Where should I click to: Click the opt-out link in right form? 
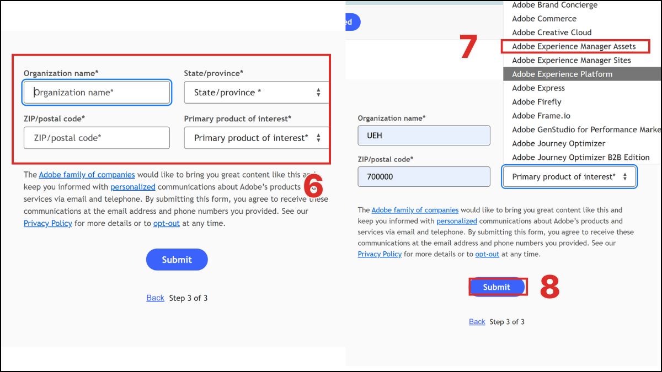coord(487,254)
